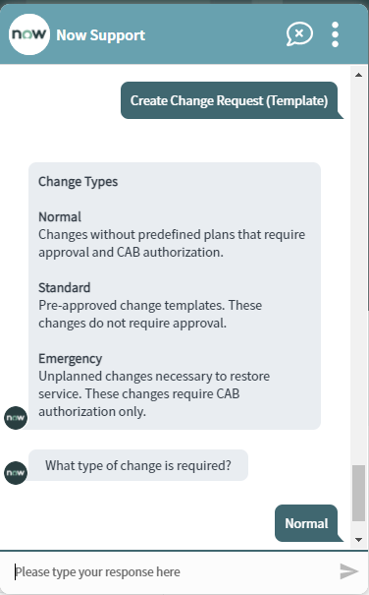Click the Now logo in the header

29,34
